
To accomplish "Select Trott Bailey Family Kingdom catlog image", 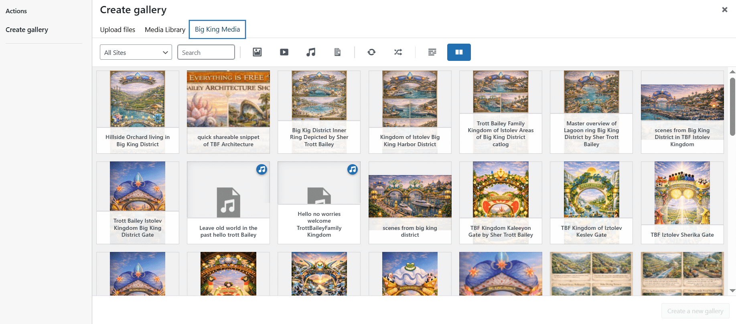I will pyautogui.click(x=501, y=112).
